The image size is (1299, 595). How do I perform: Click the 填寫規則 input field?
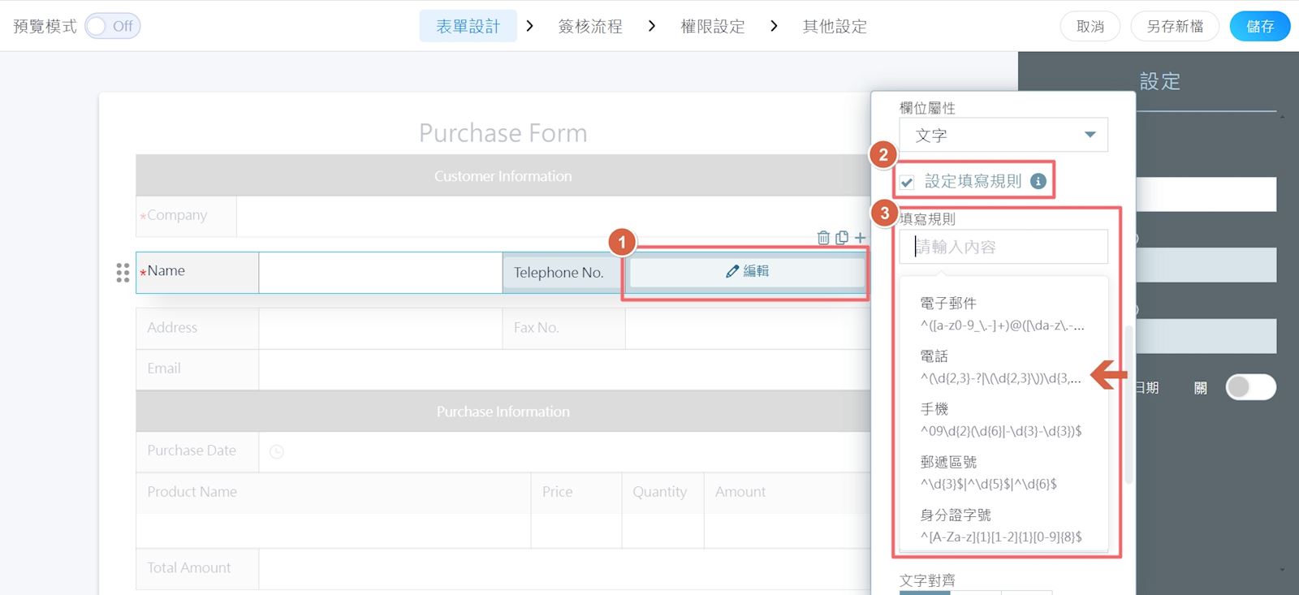[x=1003, y=247]
